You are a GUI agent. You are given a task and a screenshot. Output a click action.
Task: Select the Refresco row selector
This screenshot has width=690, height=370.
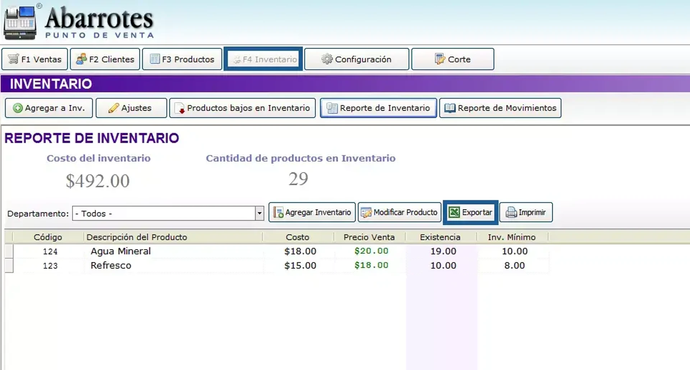[9, 266]
